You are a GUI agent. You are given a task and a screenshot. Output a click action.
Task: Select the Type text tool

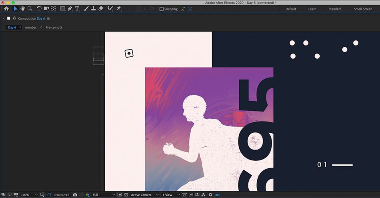[77, 9]
